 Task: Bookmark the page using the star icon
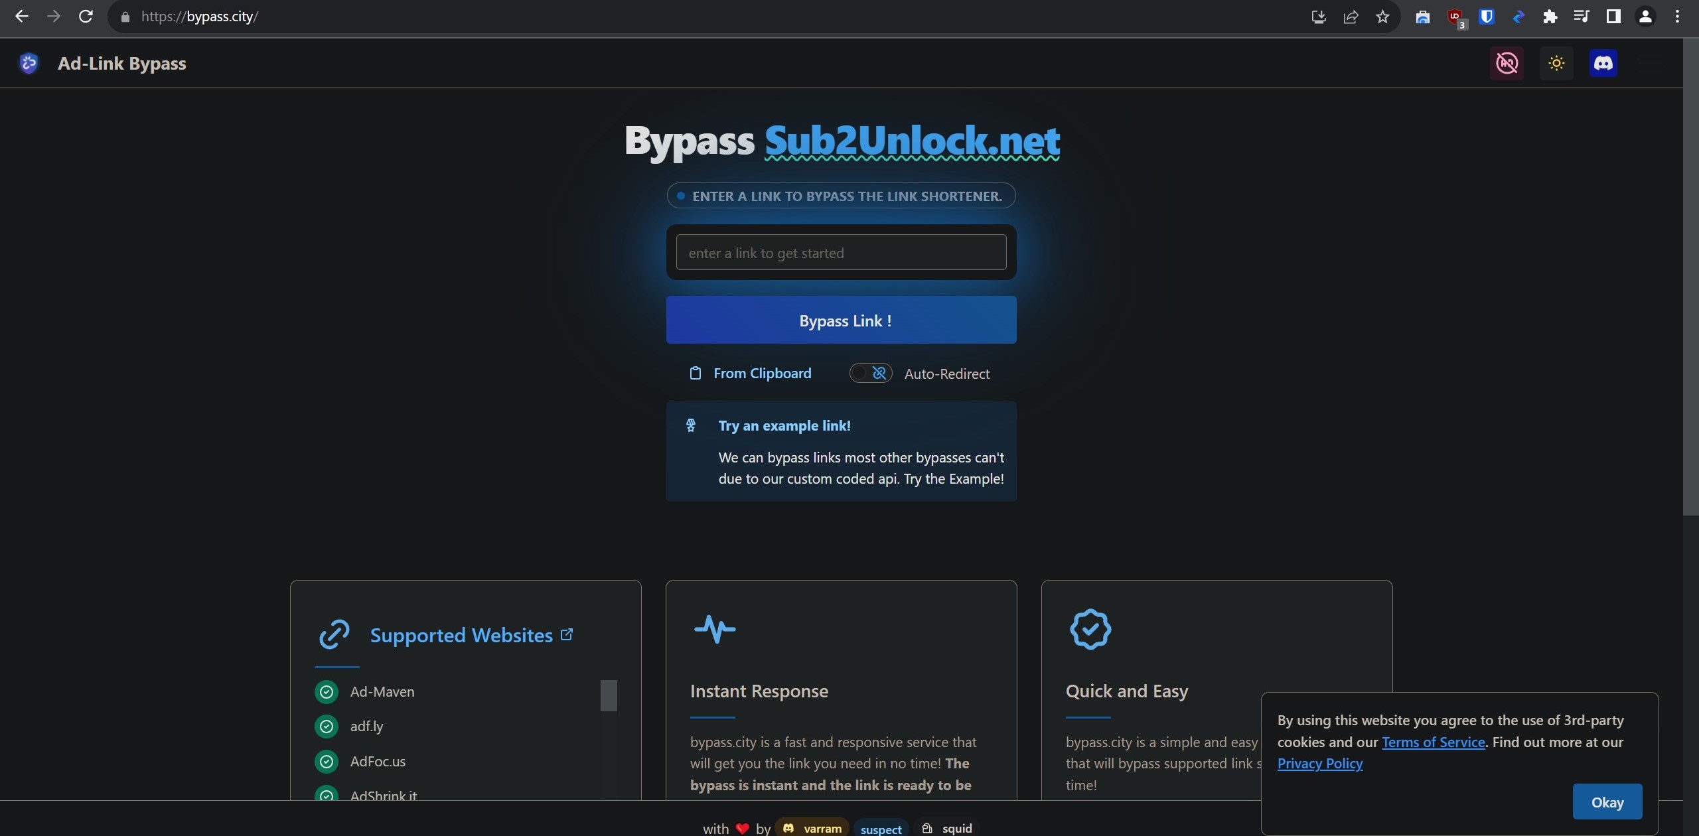tap(1382, 17)
